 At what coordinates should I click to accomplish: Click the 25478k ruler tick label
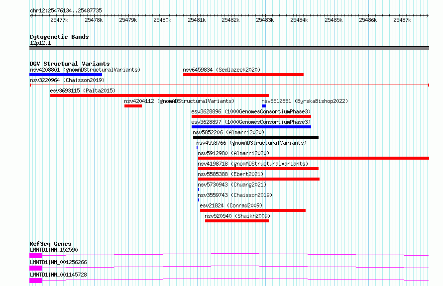[94, 20]
